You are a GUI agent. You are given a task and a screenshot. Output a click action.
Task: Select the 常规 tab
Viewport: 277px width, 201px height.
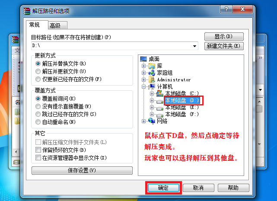pyautogui.click(x=37, y=25)
